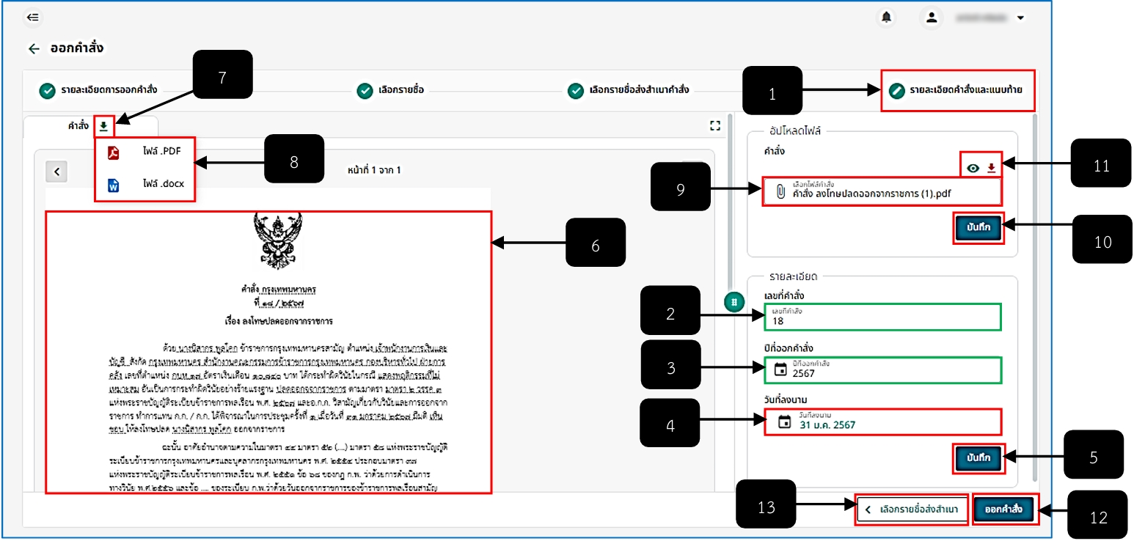
Task: Click the ออกคำสั่ง submit button
Action: (1003, 509)
